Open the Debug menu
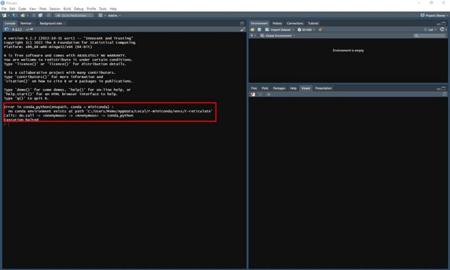 79,9
